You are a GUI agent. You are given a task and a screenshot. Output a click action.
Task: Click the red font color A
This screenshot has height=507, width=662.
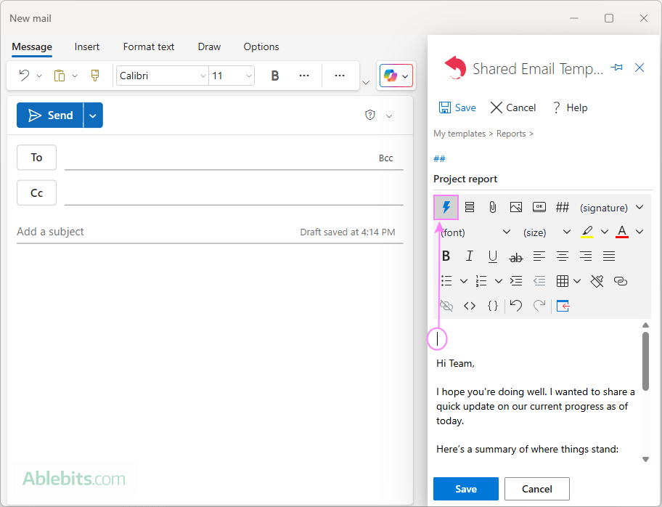pyautogui.click(x=622, y=232)
